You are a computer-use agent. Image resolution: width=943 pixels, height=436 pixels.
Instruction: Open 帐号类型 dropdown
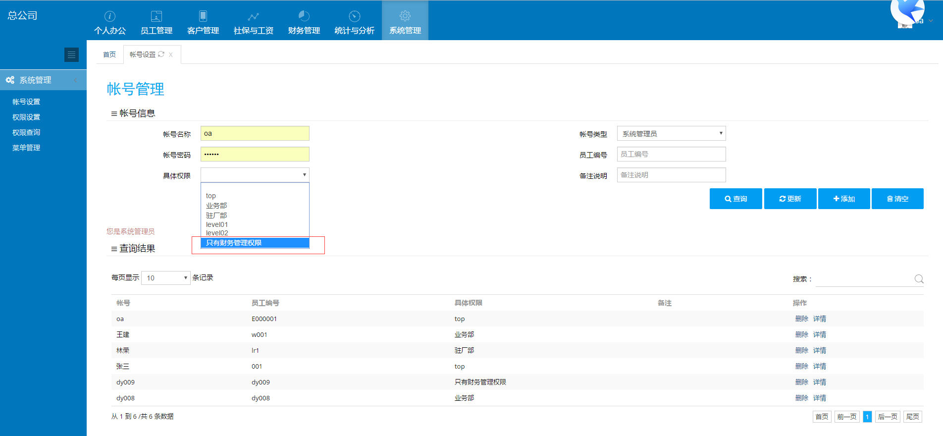pyautogui.click(x=671, y=133)
